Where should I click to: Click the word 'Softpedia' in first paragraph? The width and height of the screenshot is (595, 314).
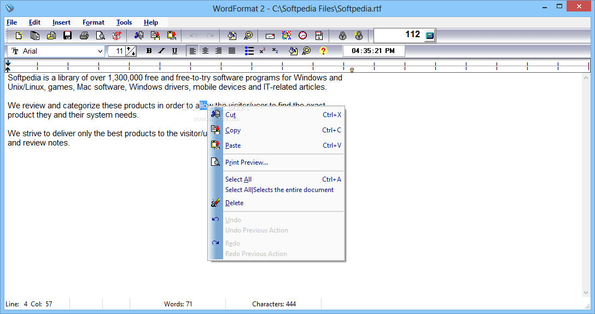[24, 78]
